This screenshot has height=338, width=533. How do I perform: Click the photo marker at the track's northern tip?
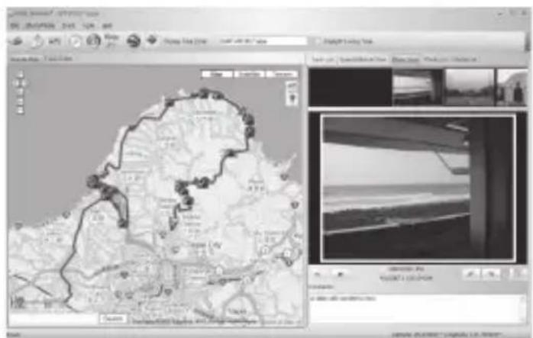pos(203,93)
